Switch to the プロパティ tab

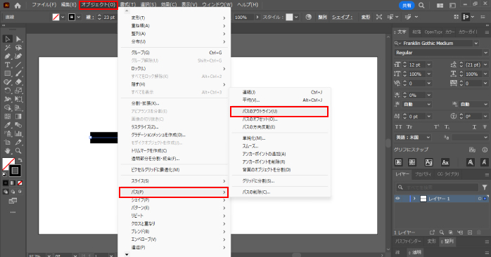point(423,174)
